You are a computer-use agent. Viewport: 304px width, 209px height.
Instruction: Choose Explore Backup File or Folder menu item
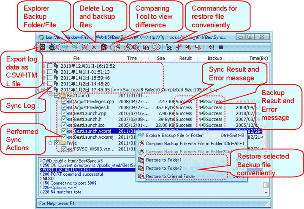191,135
